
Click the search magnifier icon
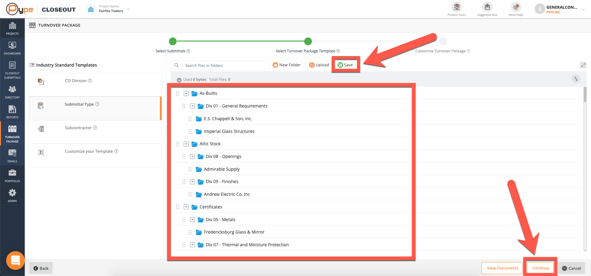pos(177,65)
